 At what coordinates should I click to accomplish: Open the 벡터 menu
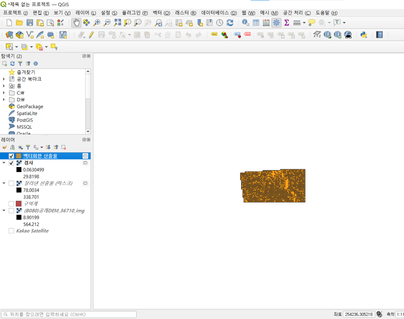pyautogui.click(x=161, y=13)
